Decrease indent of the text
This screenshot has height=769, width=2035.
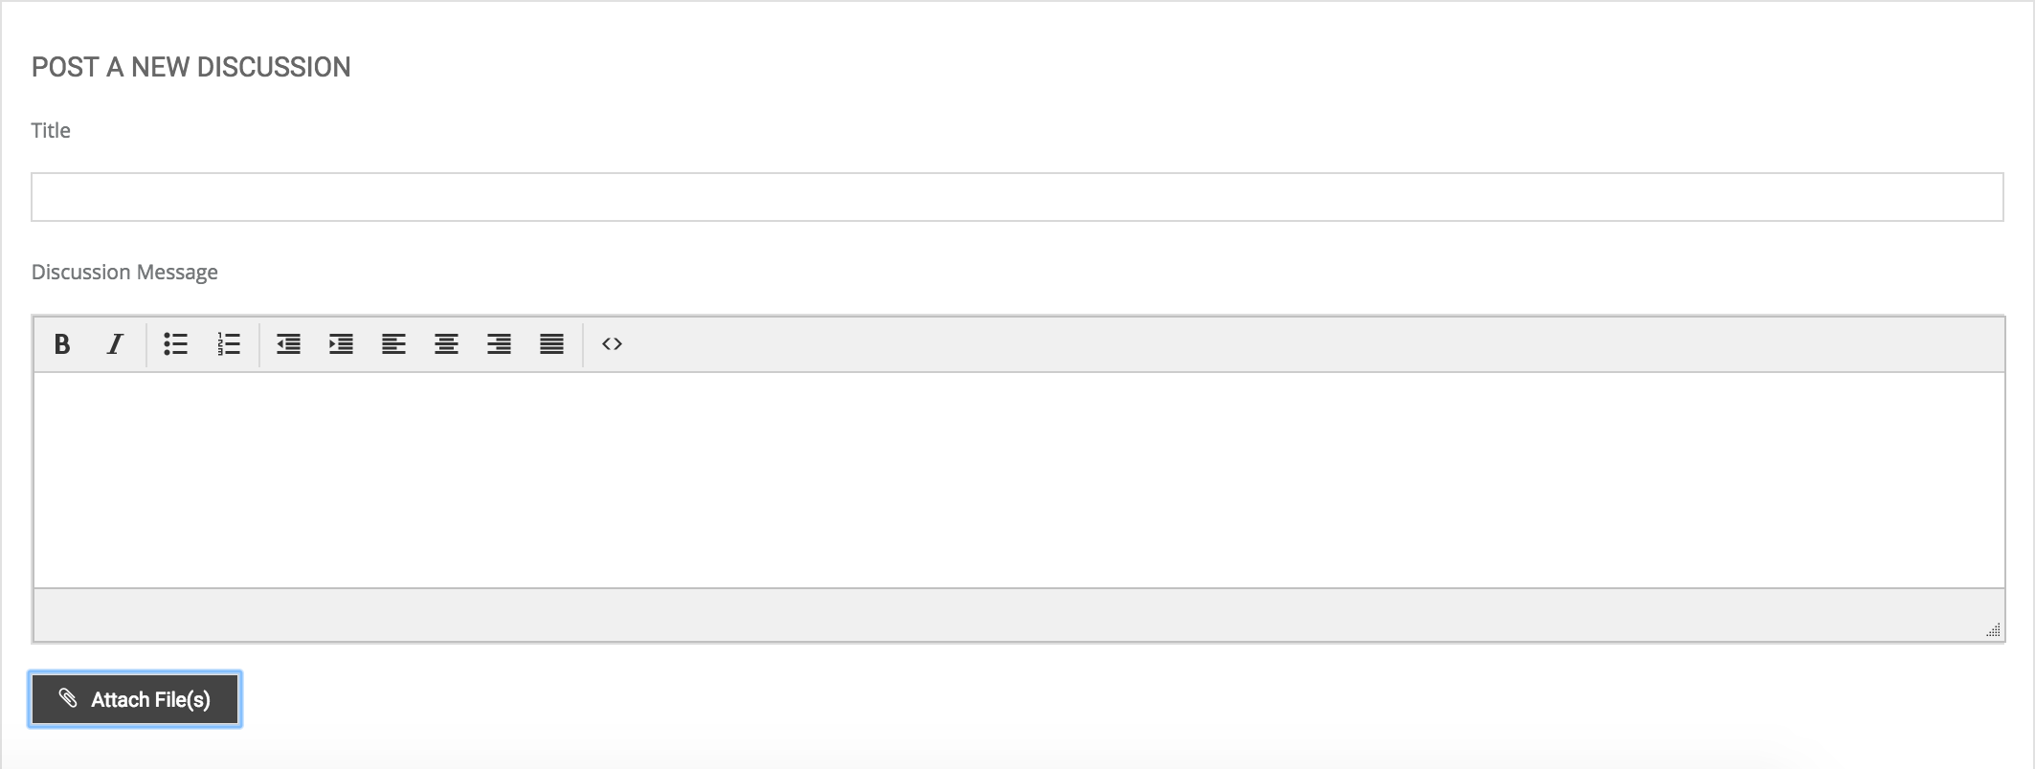[288, 344]
